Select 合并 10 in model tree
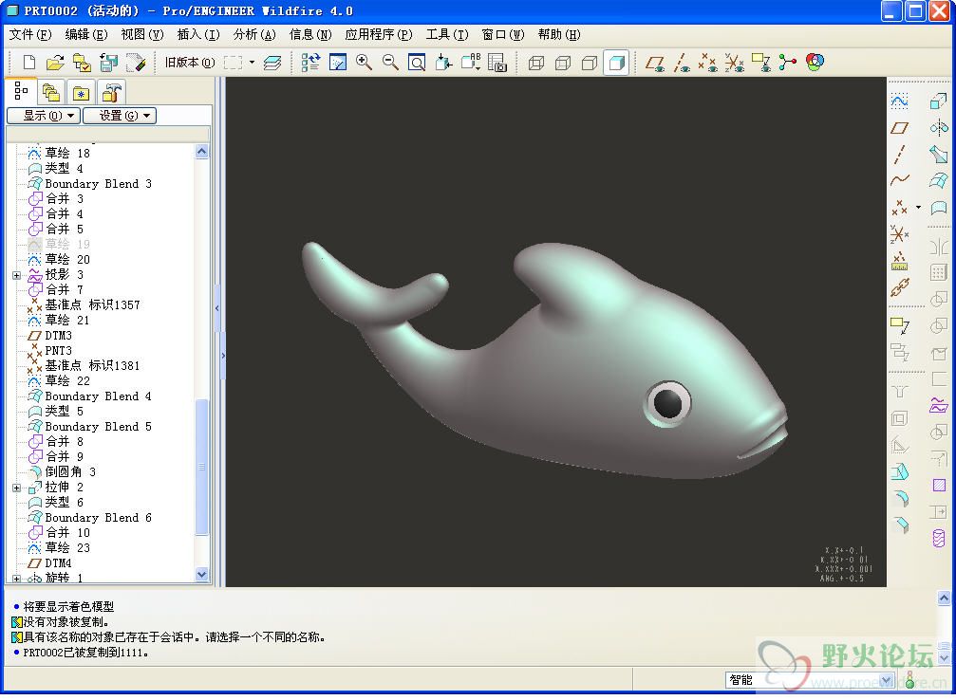Image resolution: width=956 pixels, height=700 pixels. pos(67,533)
